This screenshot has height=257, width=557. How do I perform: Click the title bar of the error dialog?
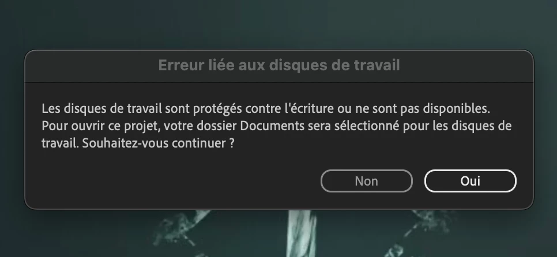(279, 66)
